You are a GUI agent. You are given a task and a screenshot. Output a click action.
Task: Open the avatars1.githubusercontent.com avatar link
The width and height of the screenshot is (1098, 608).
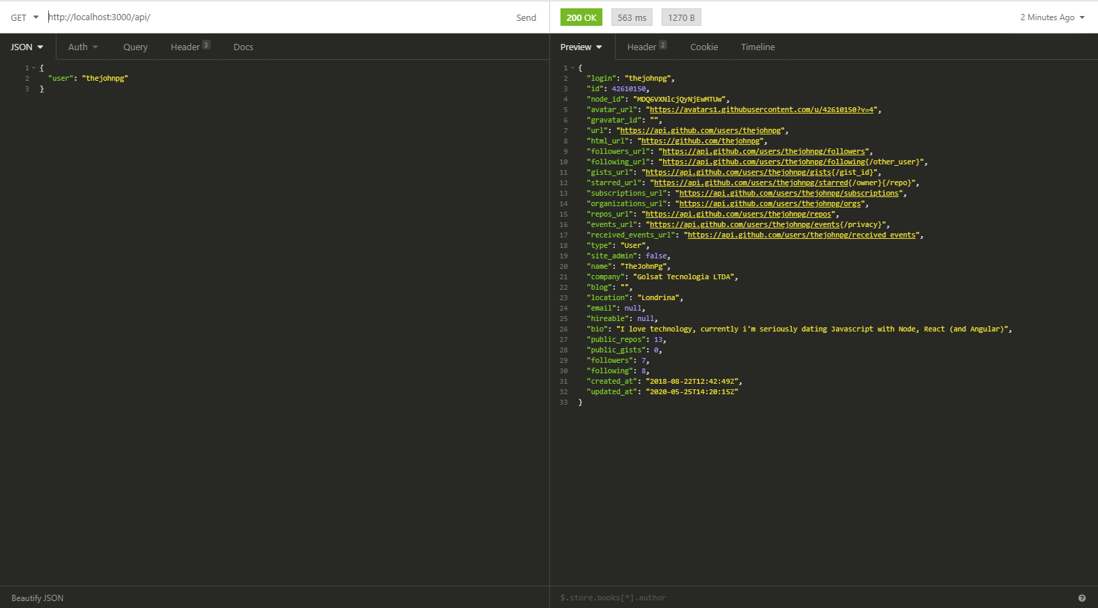tap(762, 110)
